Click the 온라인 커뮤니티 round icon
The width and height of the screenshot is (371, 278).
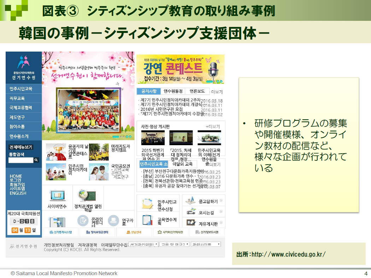(83, 220)
